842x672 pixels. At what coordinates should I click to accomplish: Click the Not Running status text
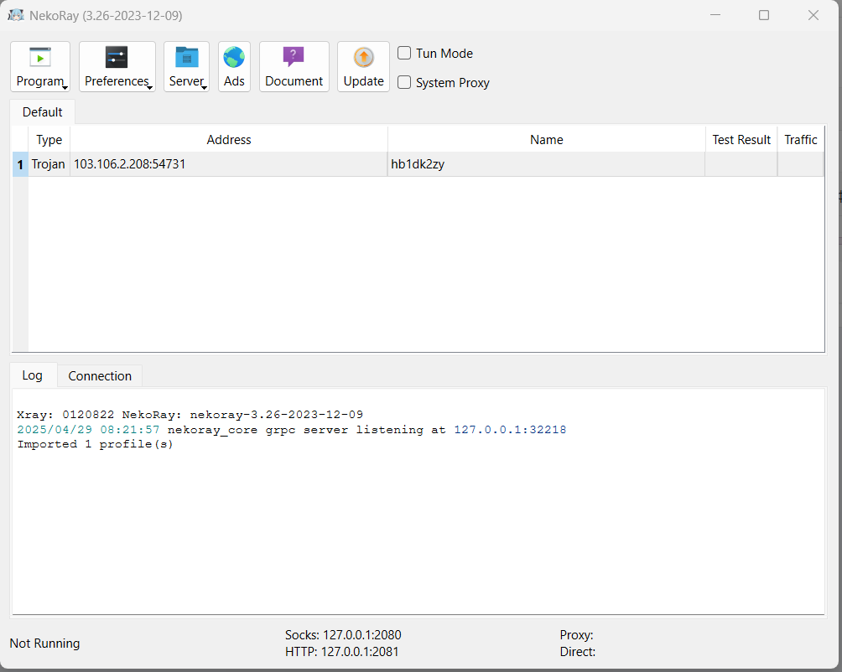click(x=44, y=643)
